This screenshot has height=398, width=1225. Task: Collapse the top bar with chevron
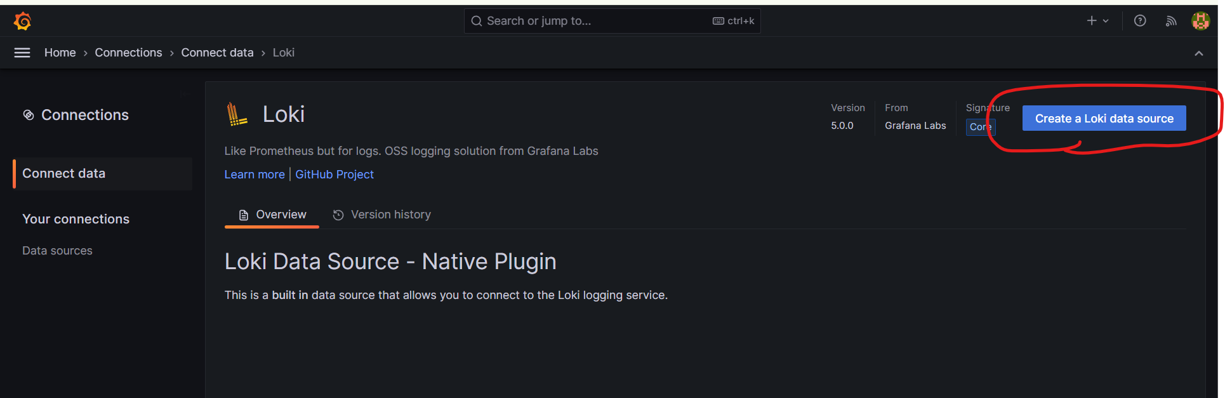coord(1198,53)
